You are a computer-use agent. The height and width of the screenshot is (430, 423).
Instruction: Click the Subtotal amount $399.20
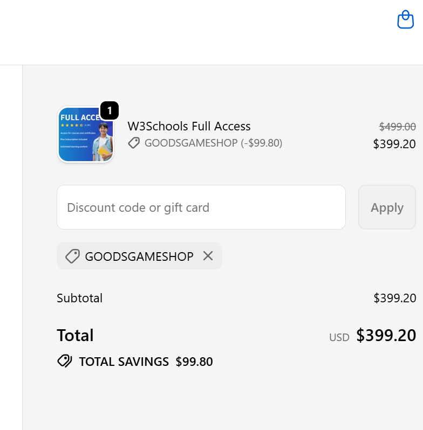[x=394, y=298]
